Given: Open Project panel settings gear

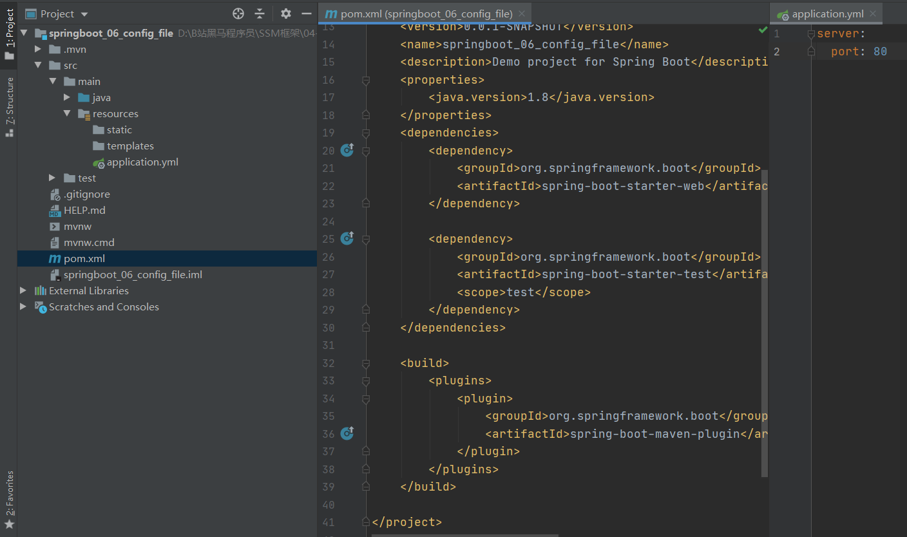Looking at the screenshot, I should tap(286, 14).
